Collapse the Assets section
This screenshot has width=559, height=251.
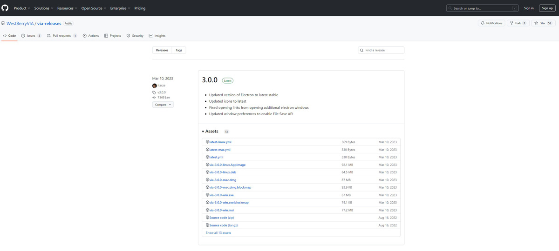pyautogui.click(x=210, y=132)
